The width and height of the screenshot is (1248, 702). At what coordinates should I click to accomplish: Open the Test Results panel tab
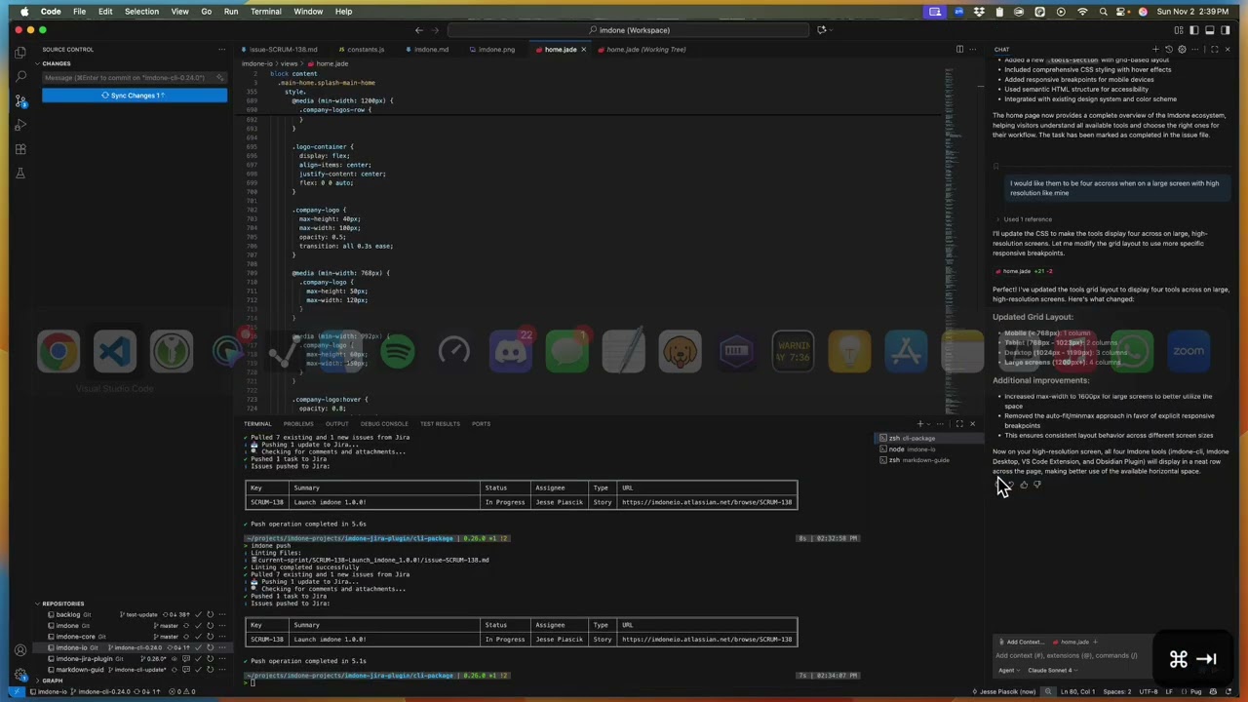pos(440,423)
